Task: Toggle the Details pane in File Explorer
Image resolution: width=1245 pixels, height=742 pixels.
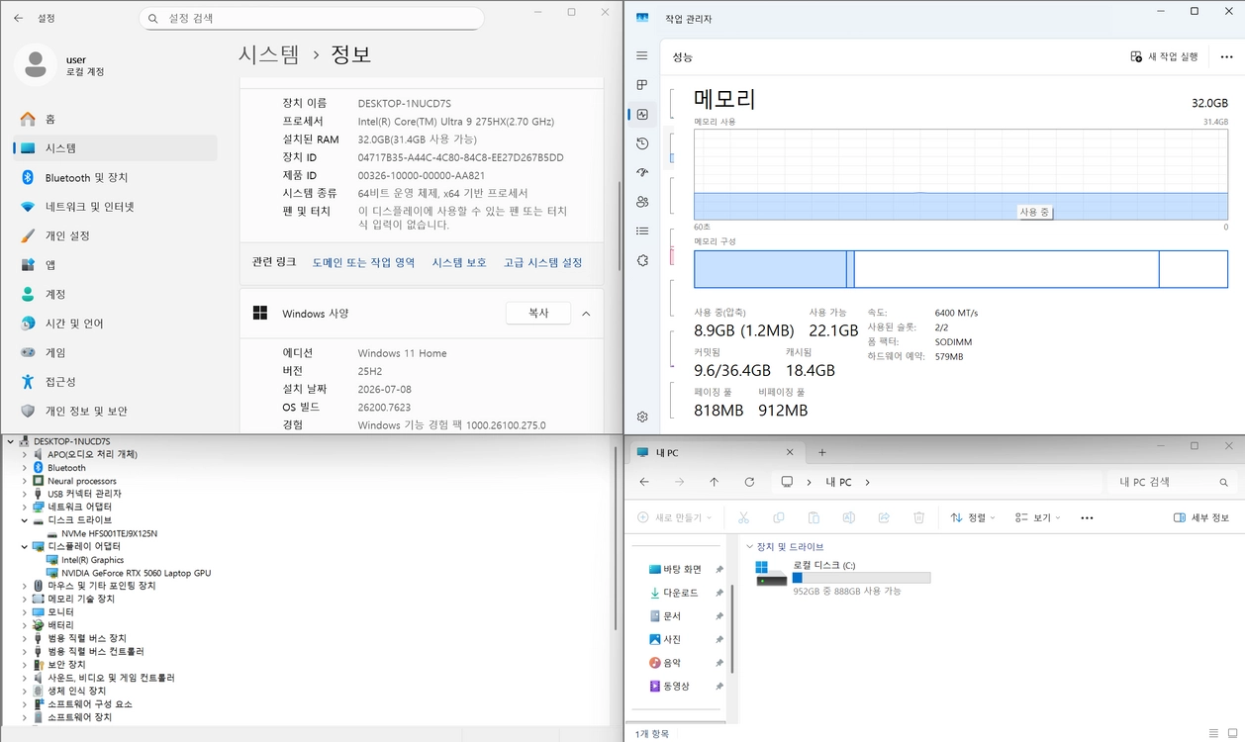Action: [x=1200, y=517]
